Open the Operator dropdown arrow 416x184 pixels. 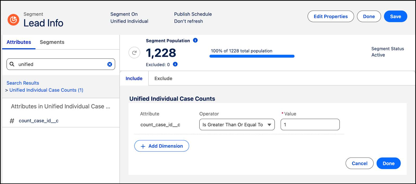click(x=269, y=125)
